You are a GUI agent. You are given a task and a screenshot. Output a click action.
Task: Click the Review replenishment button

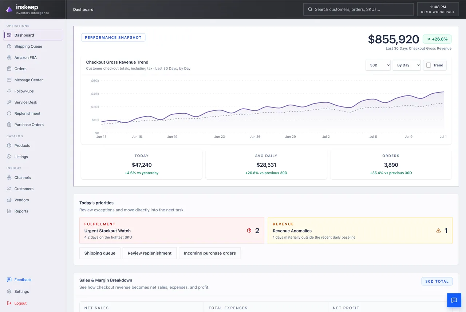point(150,253)
